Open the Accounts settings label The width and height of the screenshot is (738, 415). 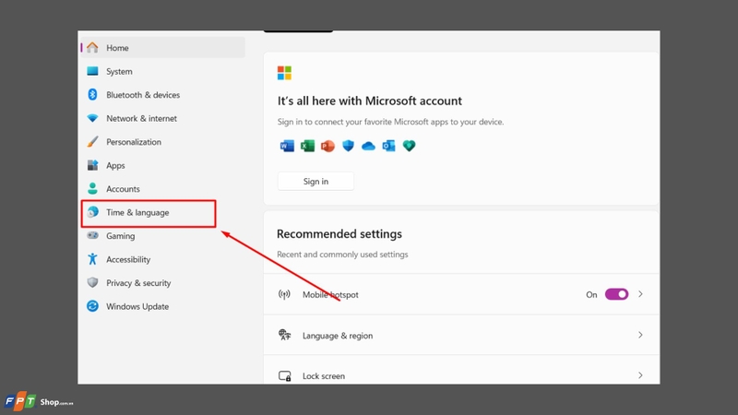pyautogui.click(x=123, y=189)
